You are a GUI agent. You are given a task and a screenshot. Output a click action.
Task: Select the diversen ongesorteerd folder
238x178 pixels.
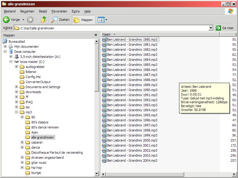pos(48,158)
